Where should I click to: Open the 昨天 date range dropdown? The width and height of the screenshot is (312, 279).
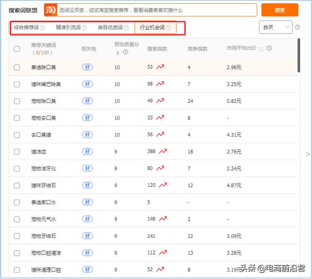click(275, 27)
